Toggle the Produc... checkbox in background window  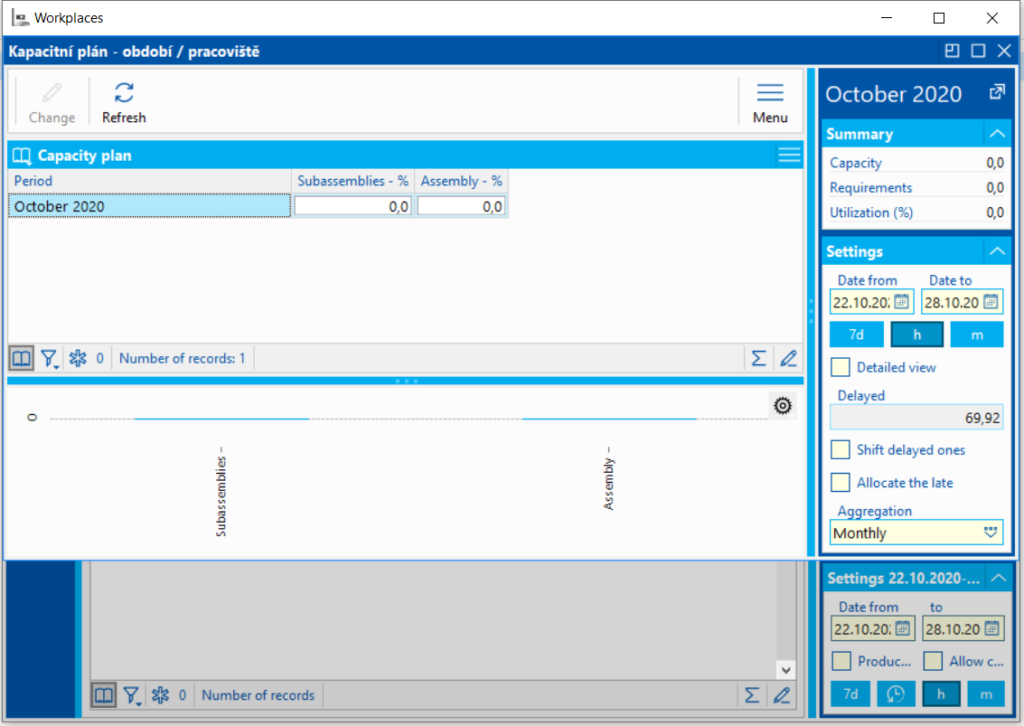coord(841,661)
